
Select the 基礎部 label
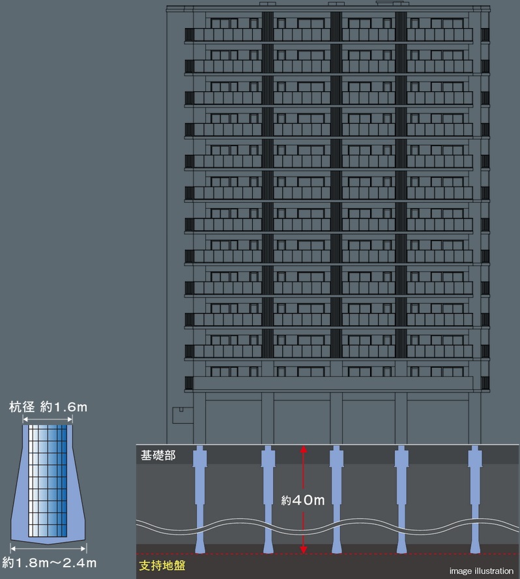point(158,455)
